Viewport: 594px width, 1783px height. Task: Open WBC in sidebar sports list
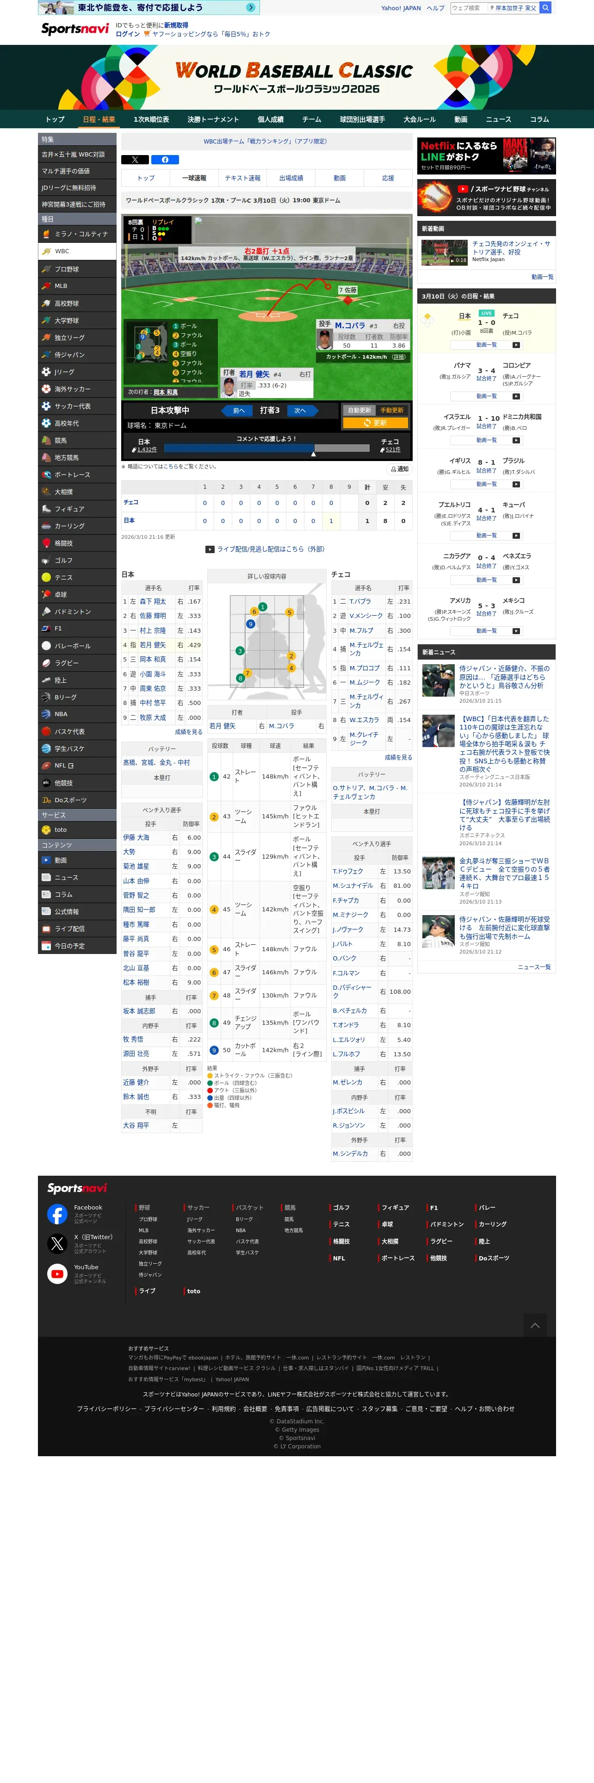tap(77, 251)
